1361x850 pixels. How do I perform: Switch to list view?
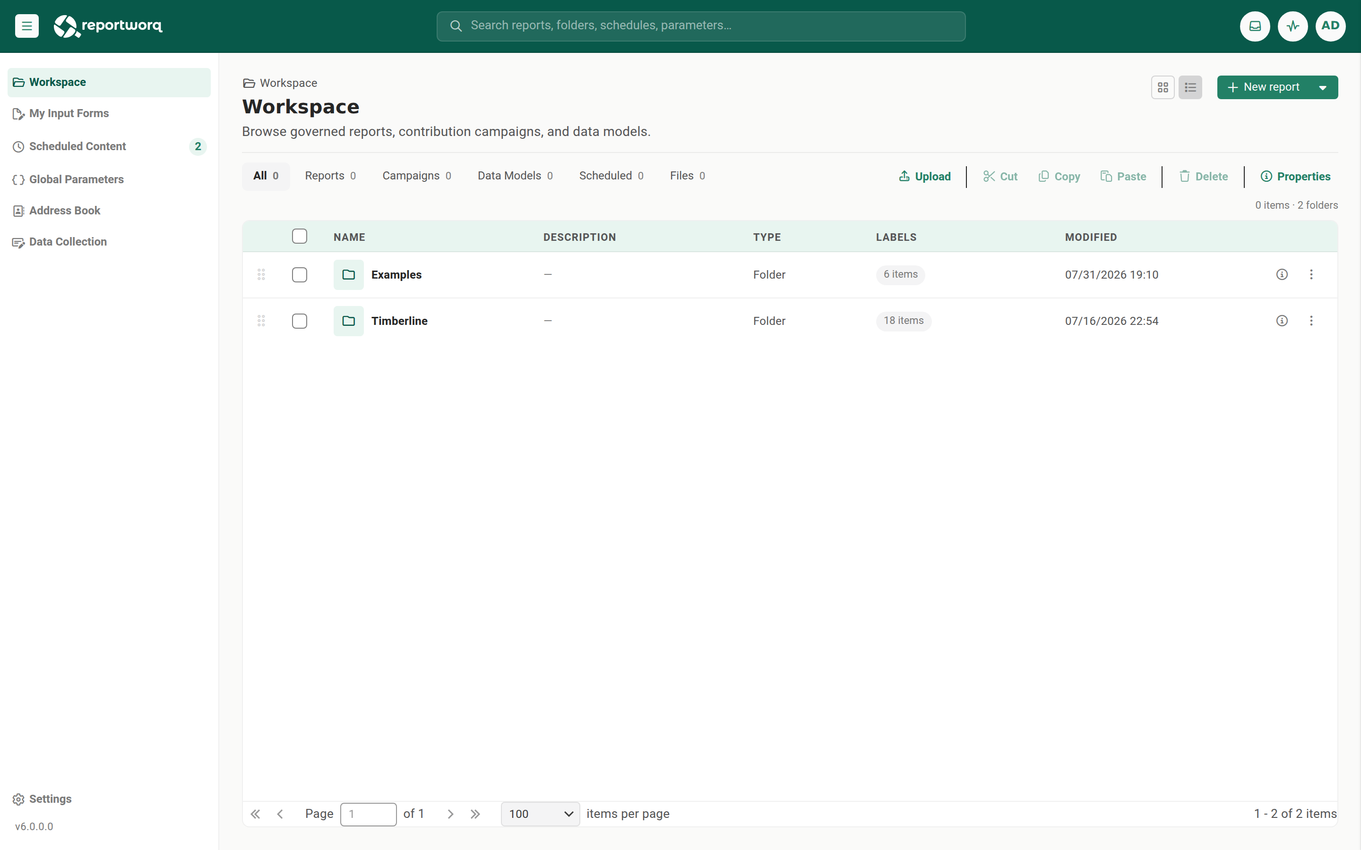pos(1190,87)
